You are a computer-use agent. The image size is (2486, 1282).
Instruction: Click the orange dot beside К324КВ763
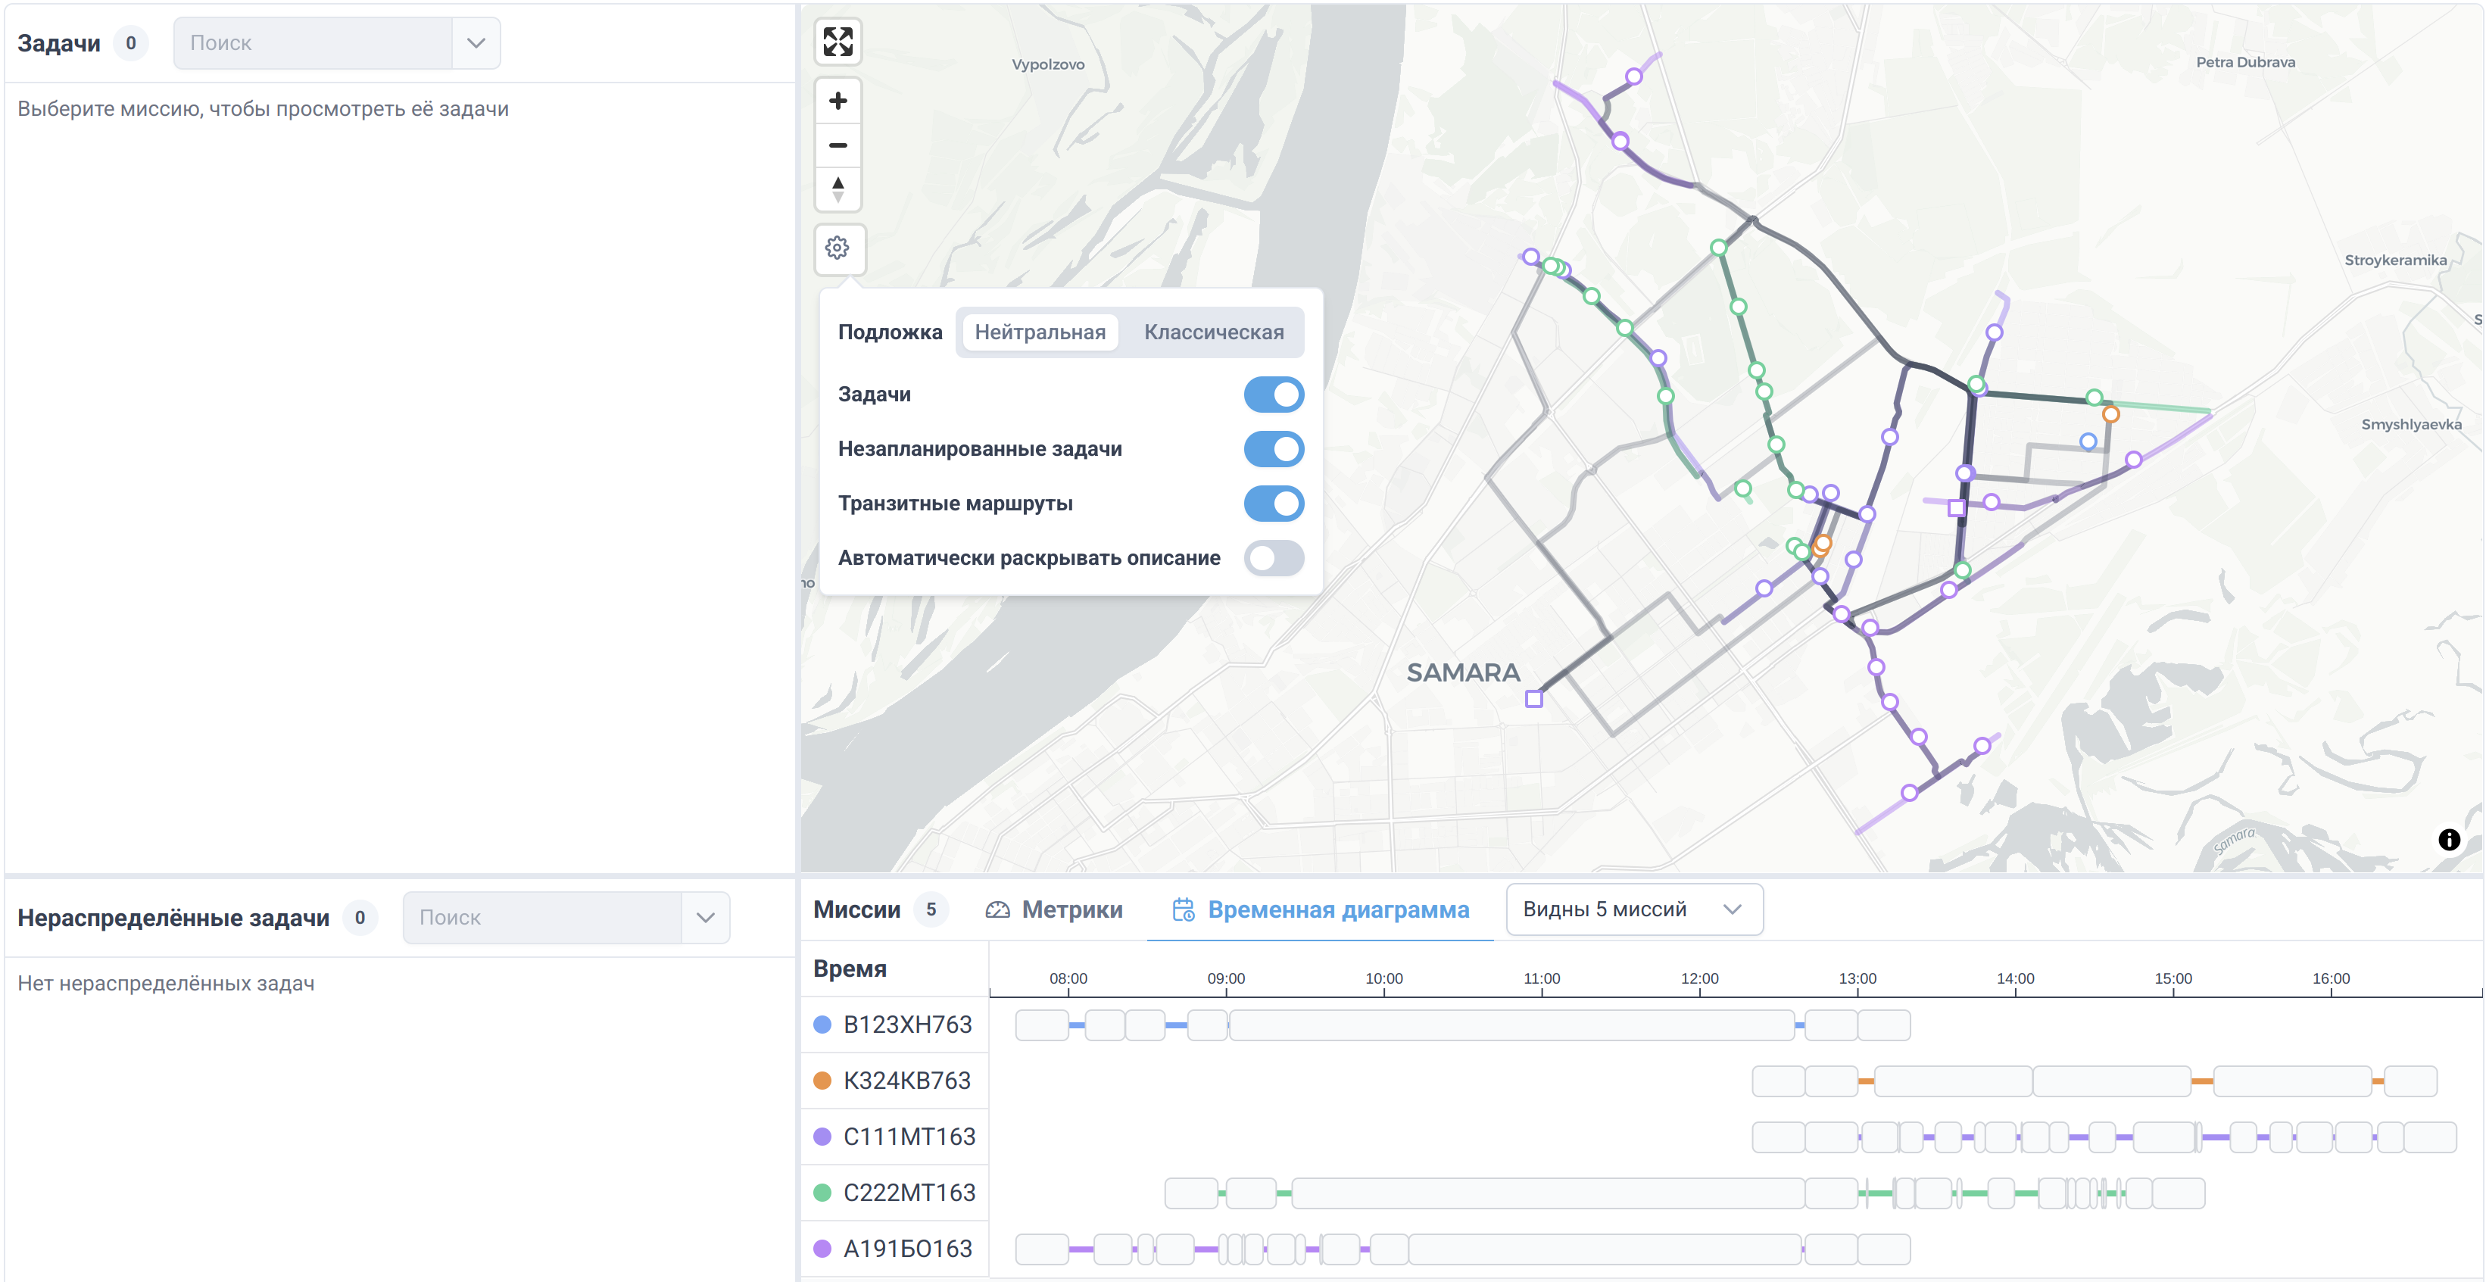pos(822,1081)
